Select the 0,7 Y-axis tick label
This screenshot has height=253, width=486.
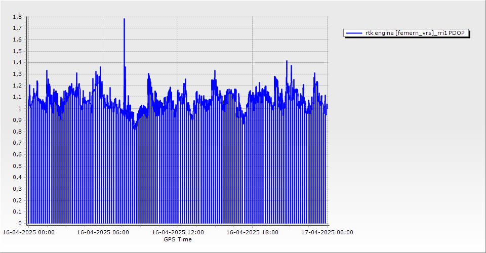tap(17, 143)
